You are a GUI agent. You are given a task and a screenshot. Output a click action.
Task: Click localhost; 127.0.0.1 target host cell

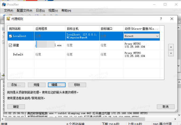point(82,36)
